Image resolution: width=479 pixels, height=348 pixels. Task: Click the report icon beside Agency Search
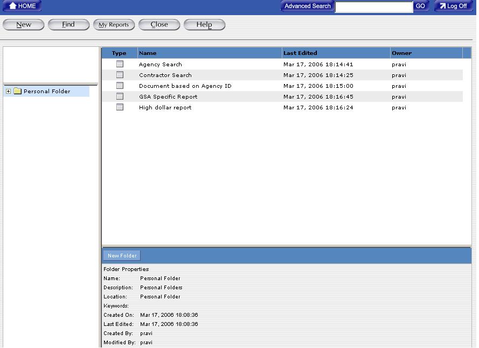pos(120,64)
